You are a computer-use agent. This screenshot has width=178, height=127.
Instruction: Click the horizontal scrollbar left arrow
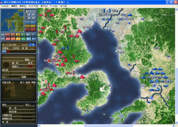click(x=39, y=126)
